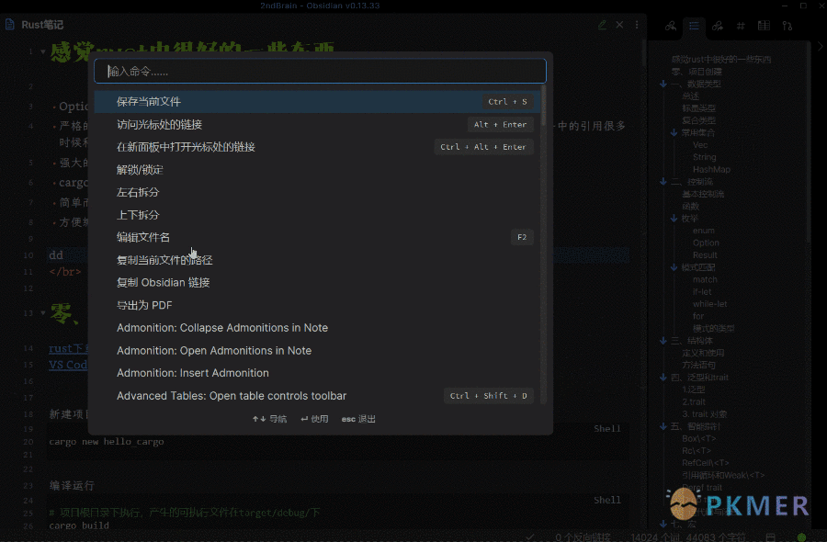
Task: Collapse the 一、数据类型 outline section arrow
Action: (663, 84)
